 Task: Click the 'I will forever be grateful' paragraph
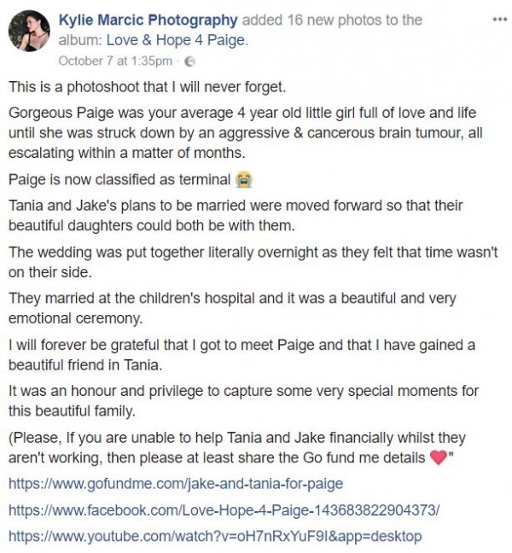[x=241, y=355]
